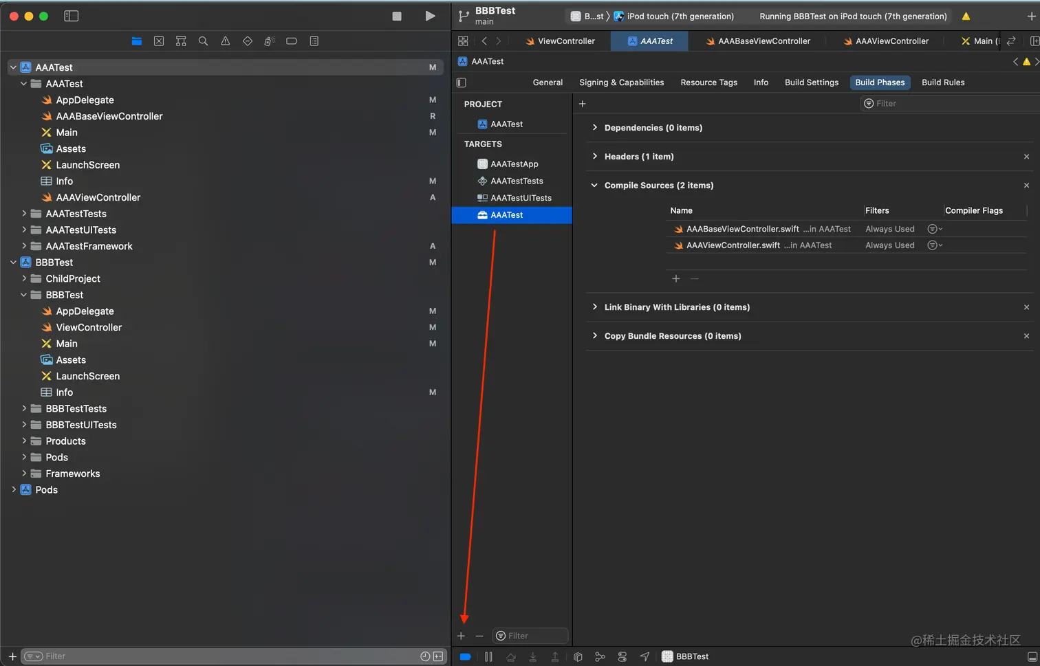This screenshot has width=1040, height=666.
Task: Click Simulate Location arrow icon
Action: coord(644,657)
